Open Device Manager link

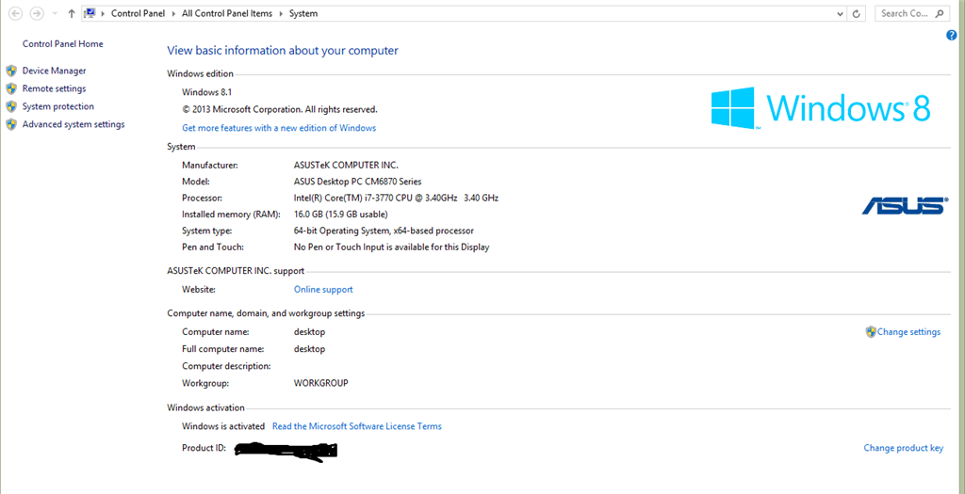tap(54, 71)
